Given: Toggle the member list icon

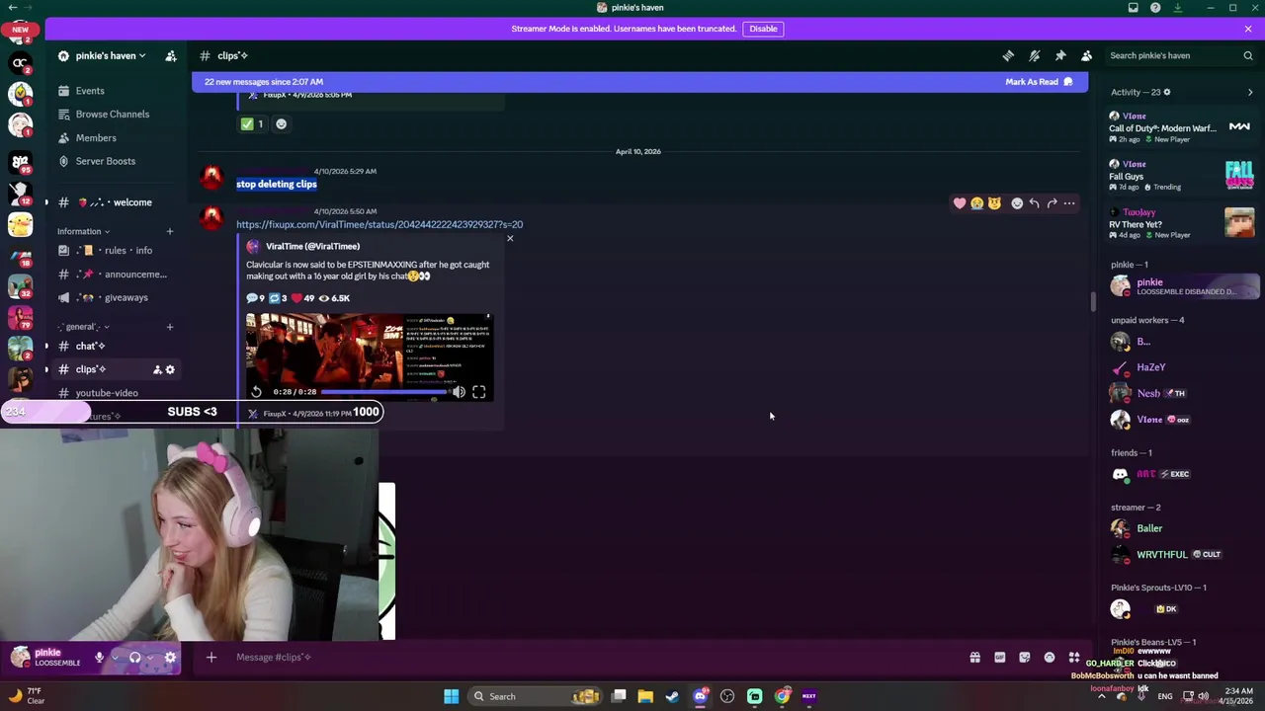Looking at the screenshot, I should [x=1086, y=55].
